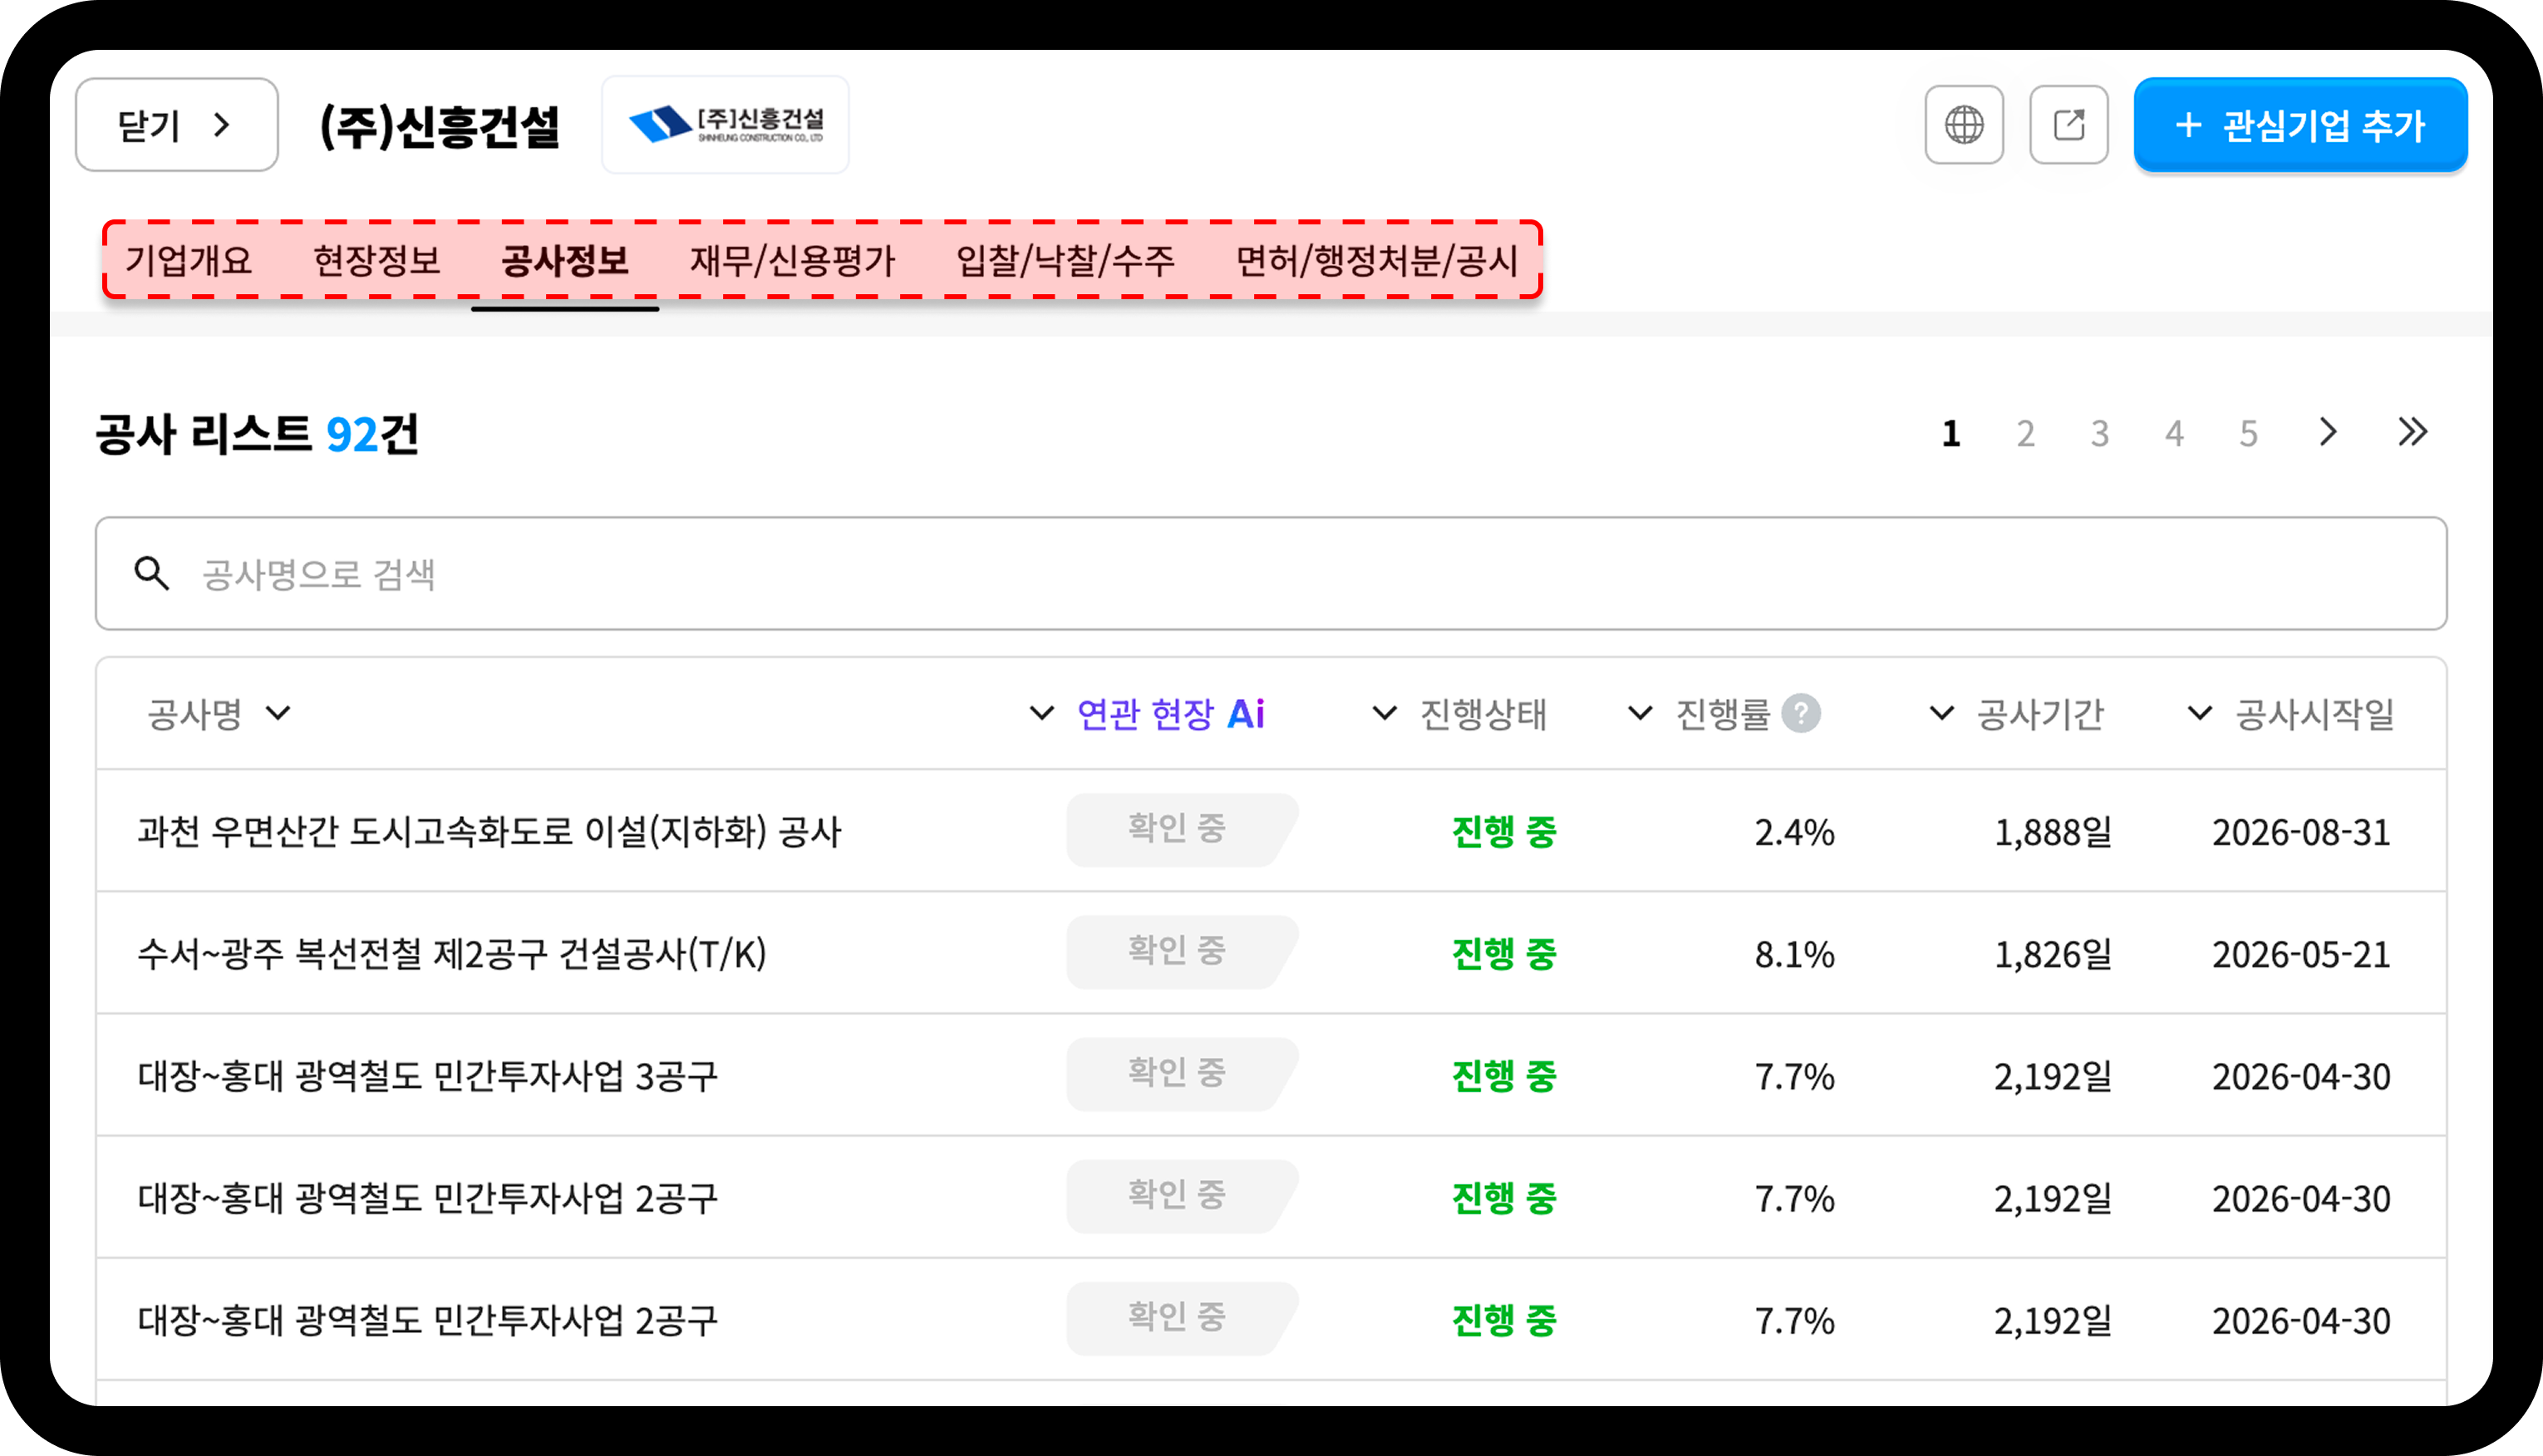
Task: Open 대장~홍대 광역철도 민간투자사업 3공구 row
Action: [1271, 1076]
